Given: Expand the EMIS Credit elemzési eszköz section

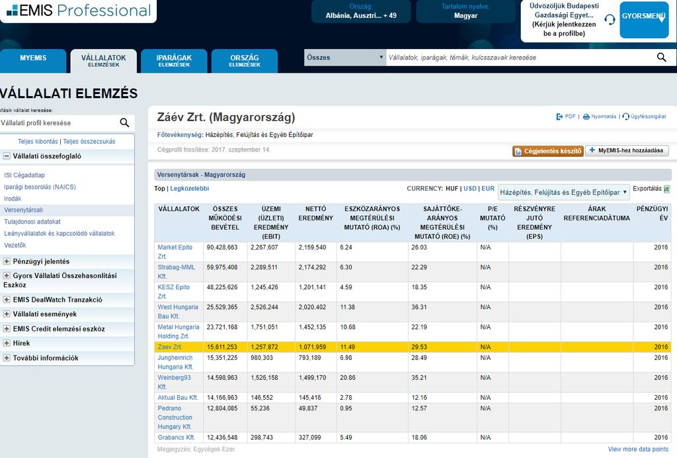Looking at the screenshot, I should tap(7, 329).
